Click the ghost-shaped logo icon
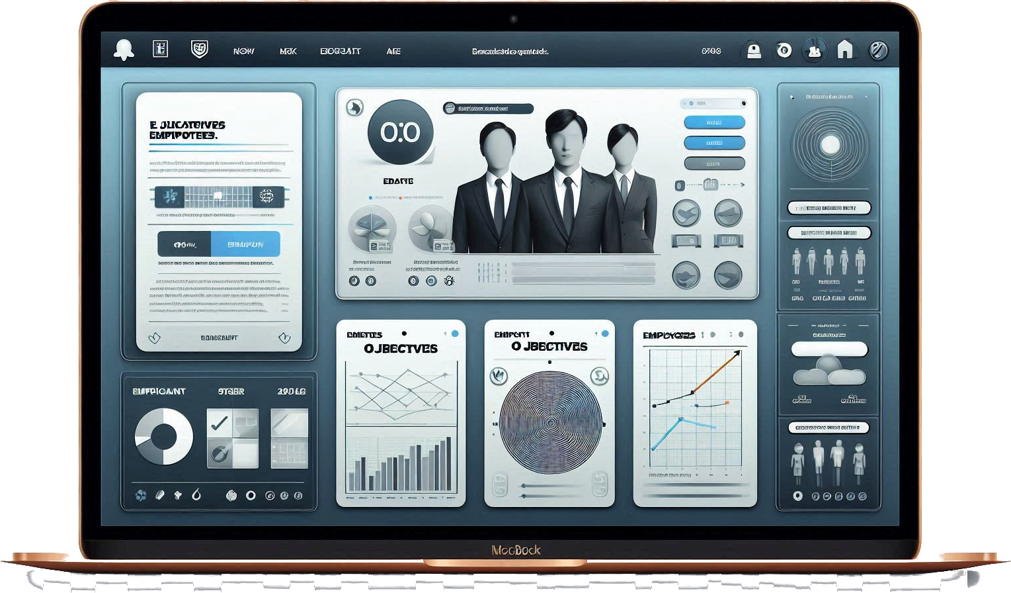1011x593 pixels. tap(124, 50)
